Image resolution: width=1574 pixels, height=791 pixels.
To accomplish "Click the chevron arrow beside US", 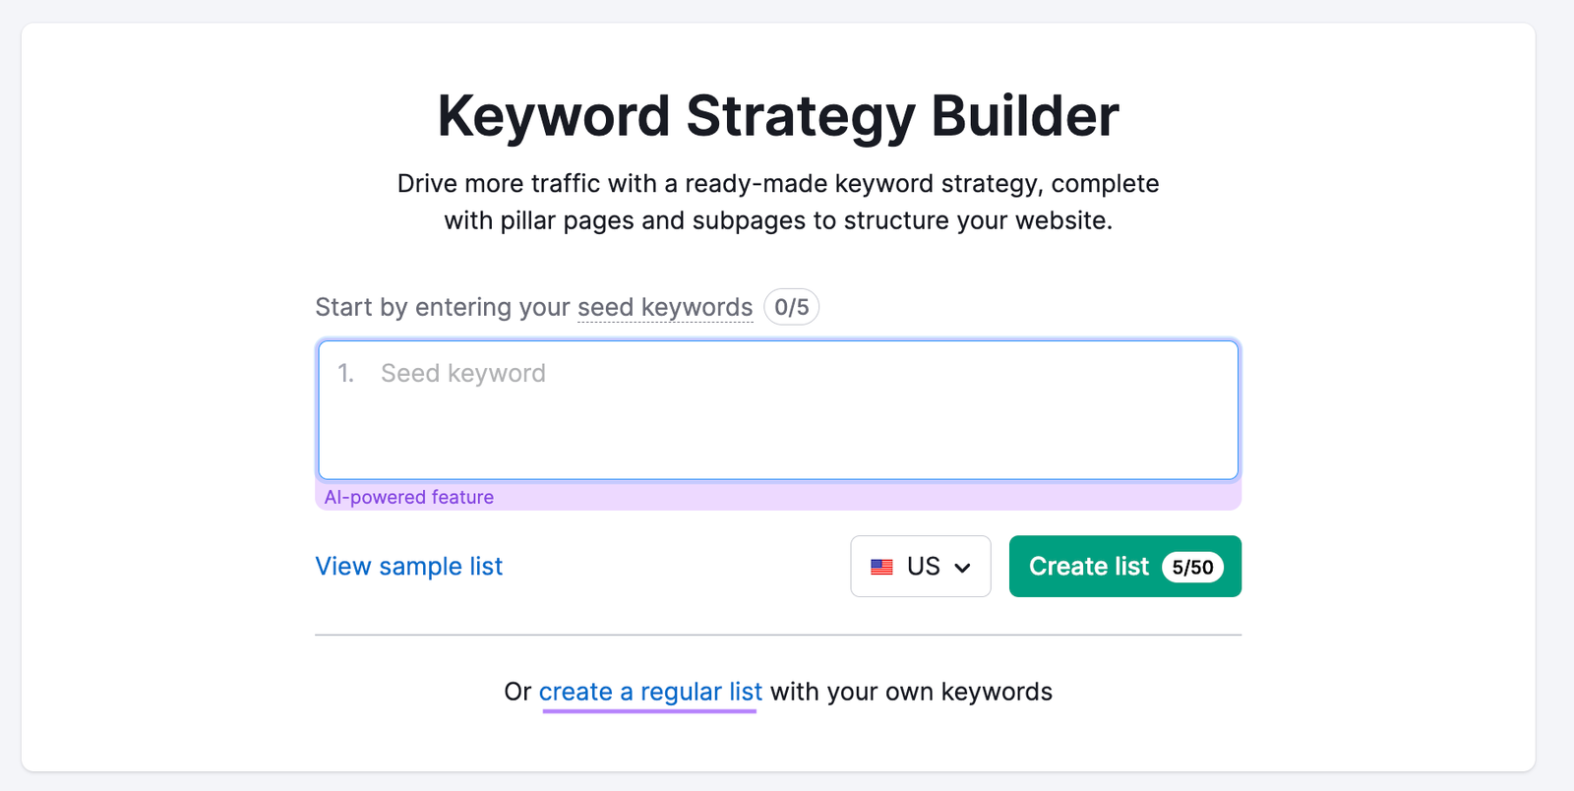I will (x=963, y=568).
